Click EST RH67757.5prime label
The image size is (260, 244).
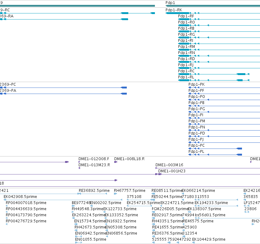pos(130,191)
